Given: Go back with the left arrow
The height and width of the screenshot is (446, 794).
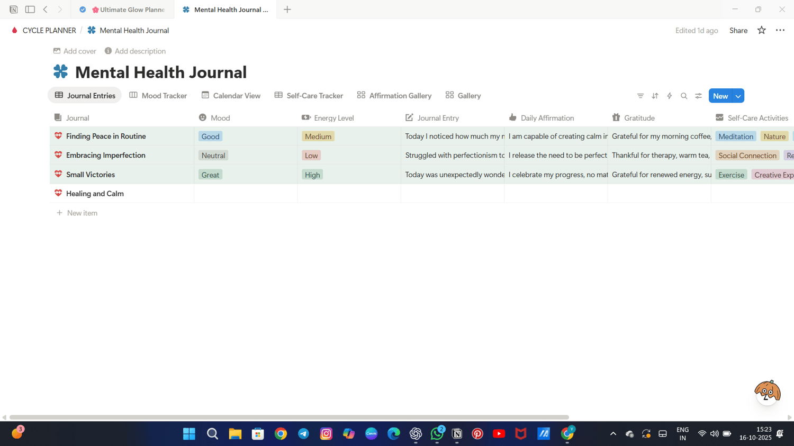Looking at the screenshot, I should point(46,10).
